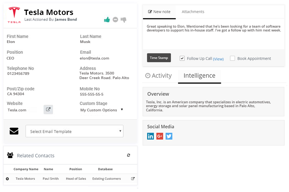Select the Intelligence tab
289x192 pixels.
pos(199,76)
